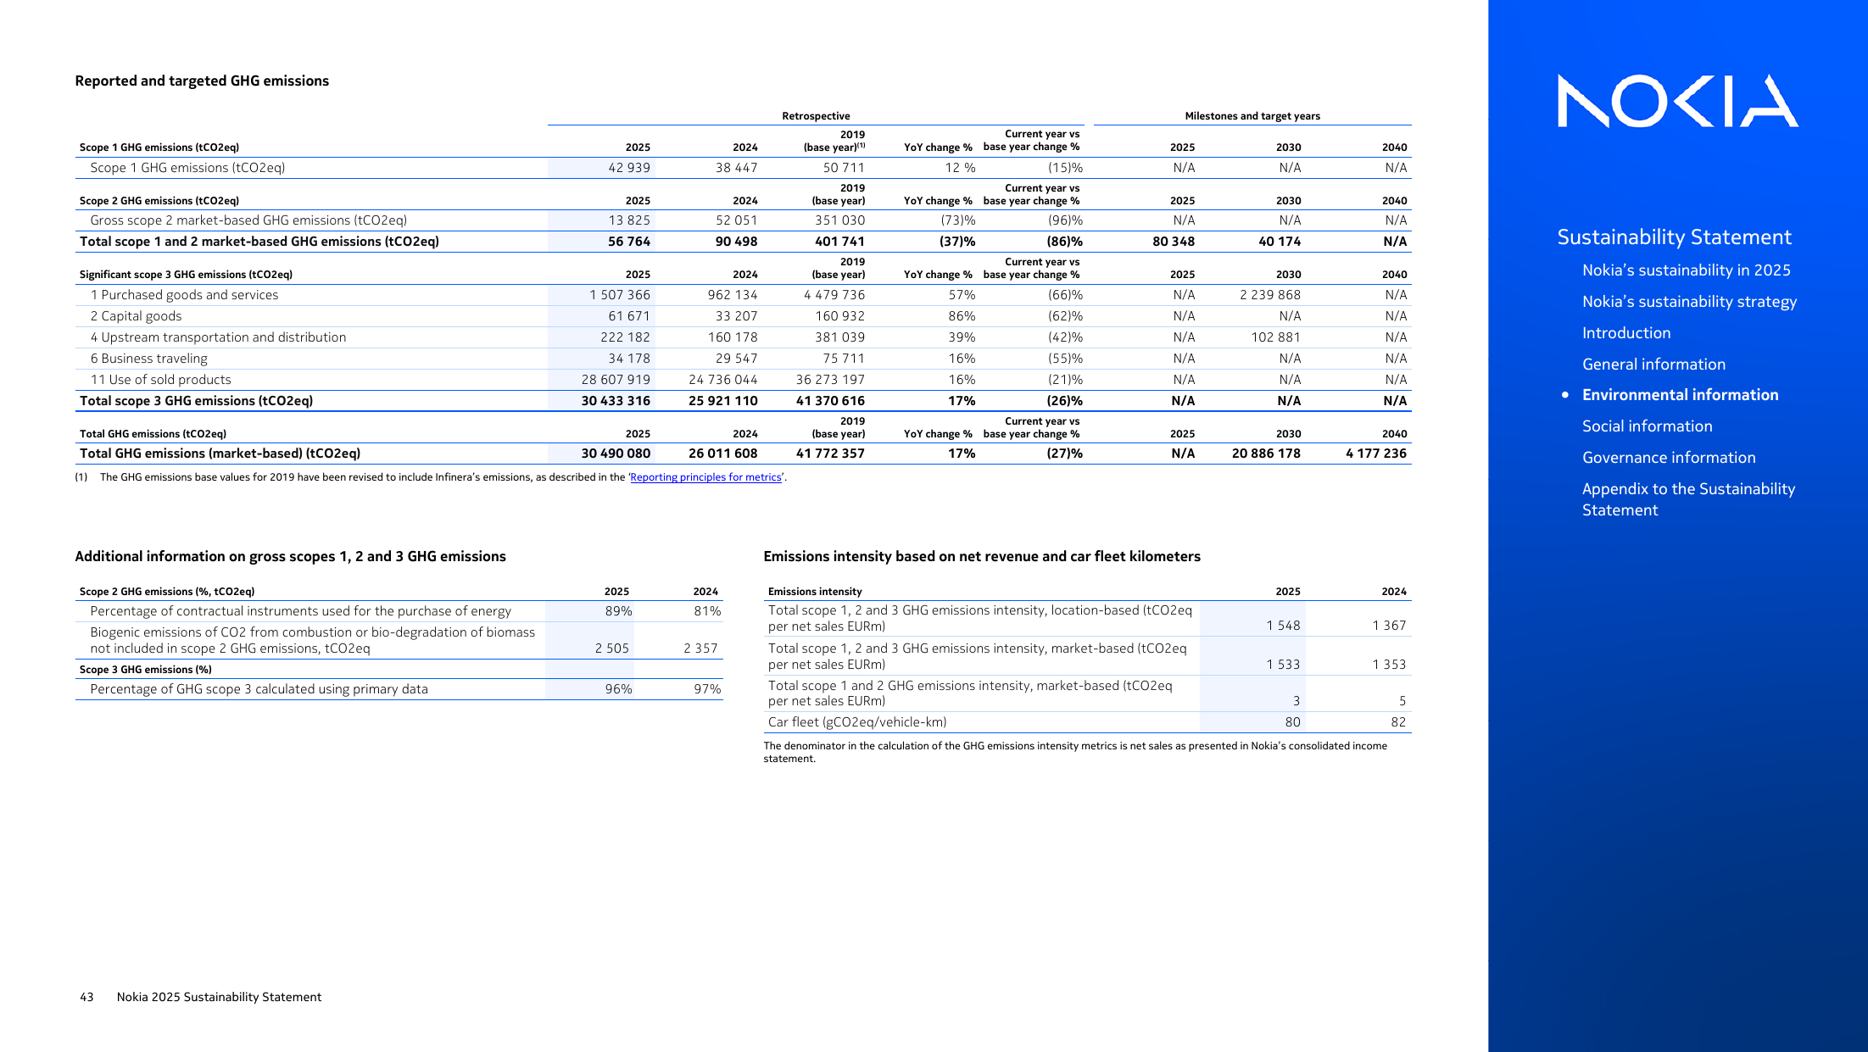Click the 40 174 target for 2030
The image size is (1868, 1052).
[1280, 242]
